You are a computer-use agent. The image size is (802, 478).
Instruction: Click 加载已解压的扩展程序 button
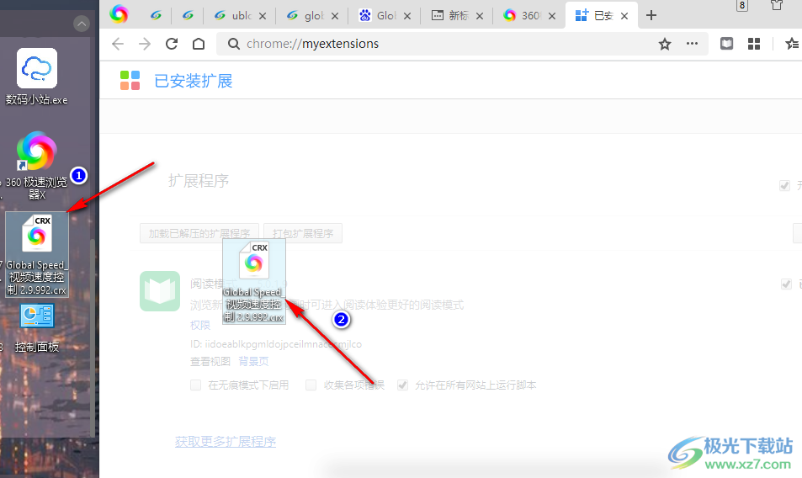[199, 234]
